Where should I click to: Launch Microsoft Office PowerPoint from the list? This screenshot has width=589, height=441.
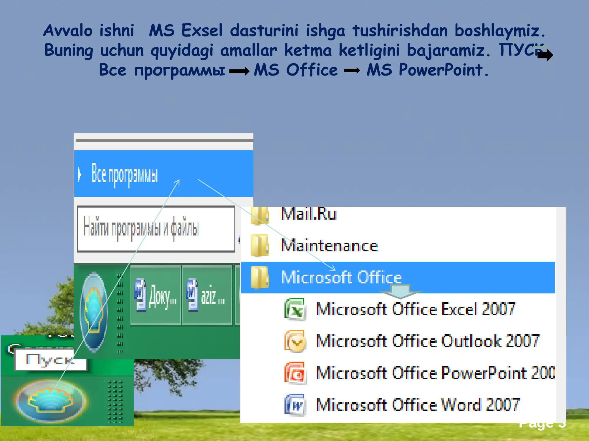[x=435, y=373]
